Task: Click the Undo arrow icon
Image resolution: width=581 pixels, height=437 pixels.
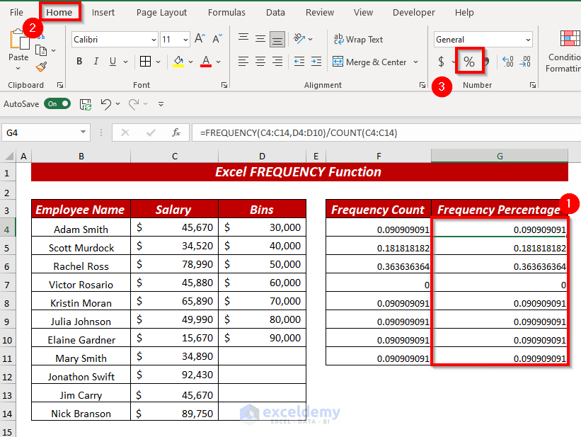Action: click(x=106, y=104)
